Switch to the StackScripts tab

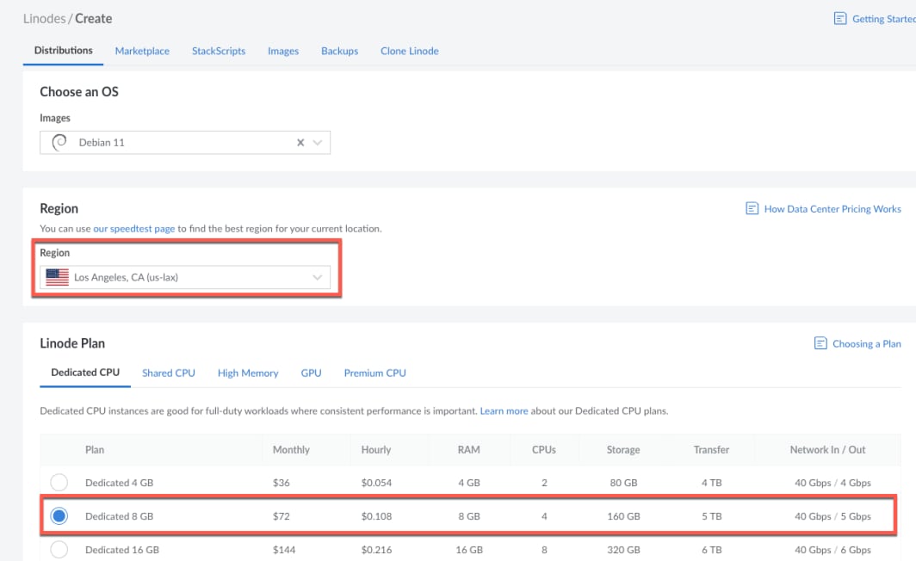pyautogui.click(x=219, y=51)
